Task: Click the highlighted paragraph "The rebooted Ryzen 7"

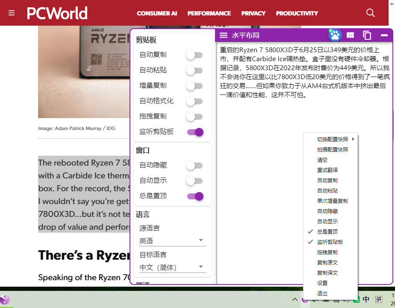Action: click(x=84, y=194)
